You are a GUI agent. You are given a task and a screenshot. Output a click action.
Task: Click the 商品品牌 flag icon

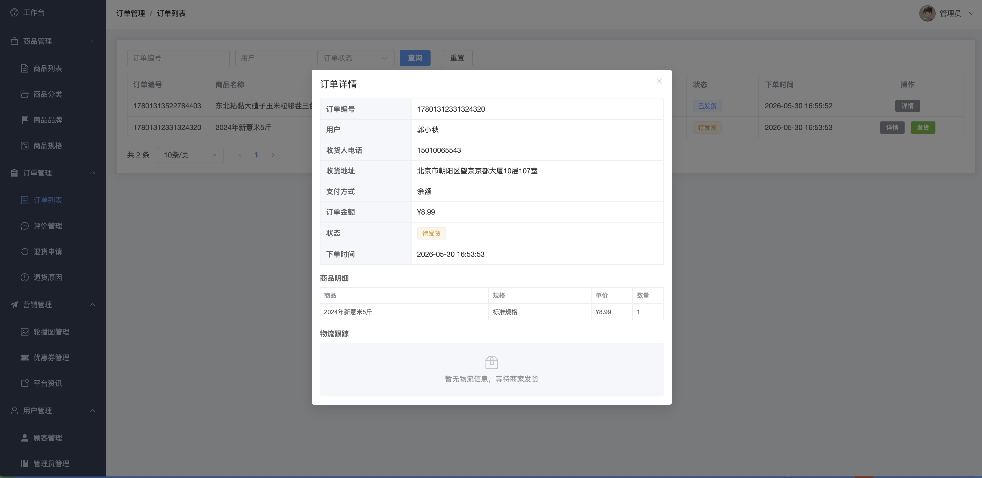[x=24, y=120]
